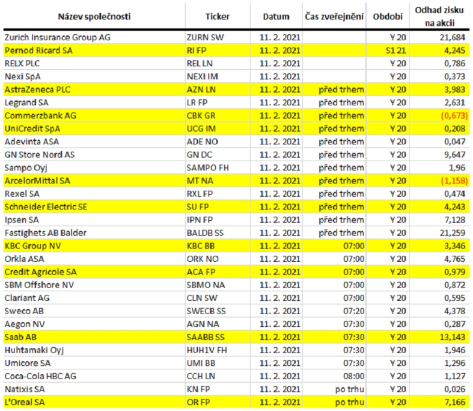The width and height of the screenshot is (473, 411).
Task: Click the ticker 'RI FP'
Action: [x=197, y=51]
